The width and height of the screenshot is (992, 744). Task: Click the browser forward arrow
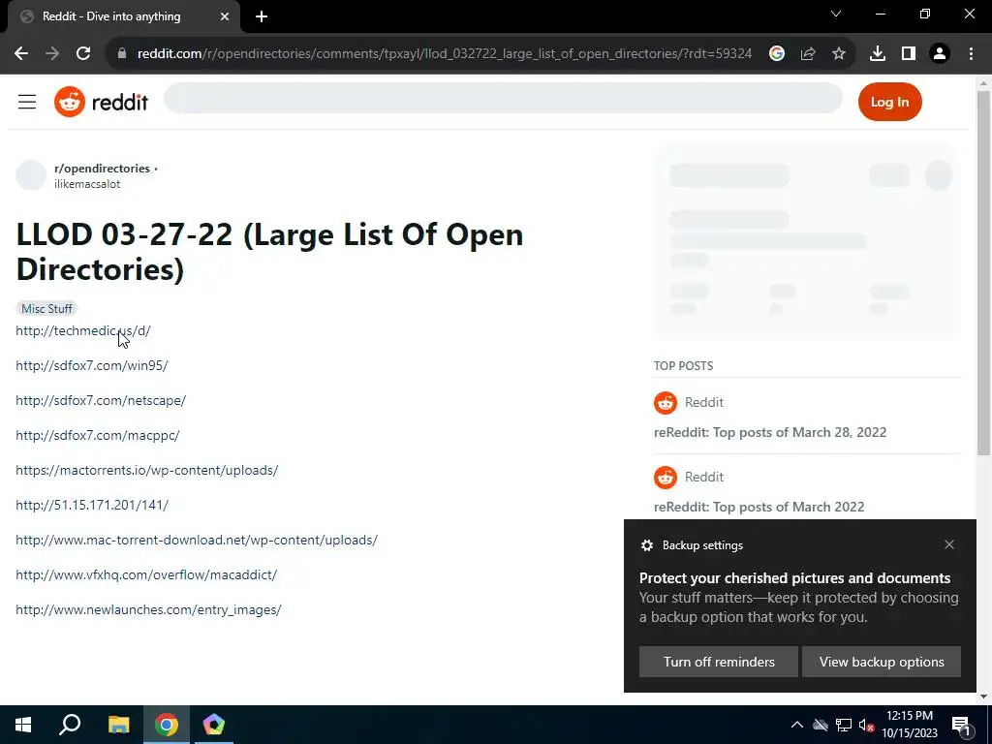(x=52, y=54)
